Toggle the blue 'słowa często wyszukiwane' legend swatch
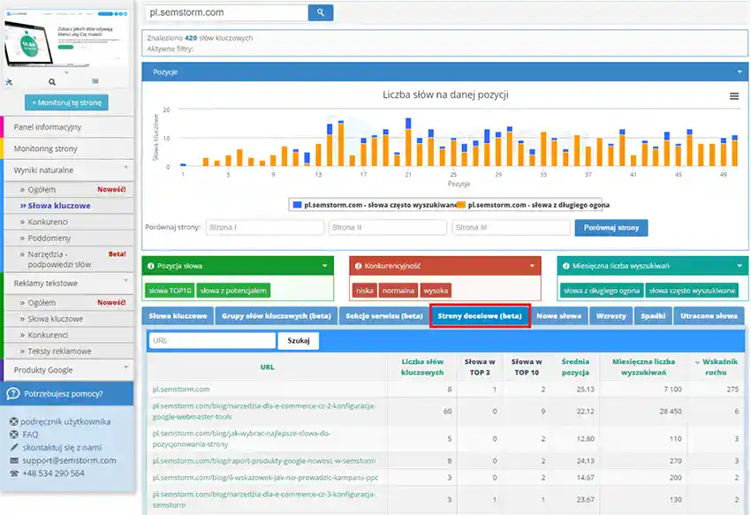Image resolution: width=751 pixels, height=515 pixels. point(298,205)
